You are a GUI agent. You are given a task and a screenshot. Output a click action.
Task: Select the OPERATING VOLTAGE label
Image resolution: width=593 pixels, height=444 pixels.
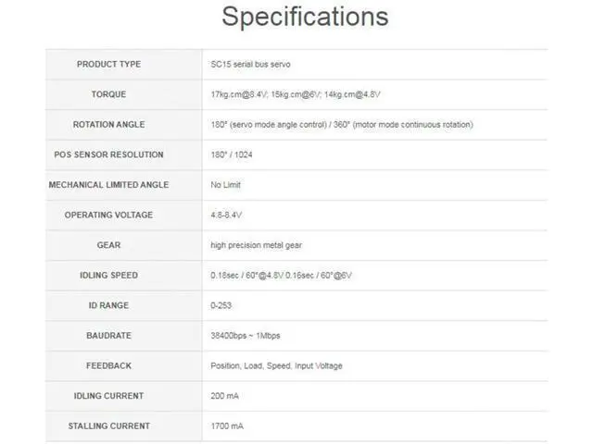tap(109, 216)
